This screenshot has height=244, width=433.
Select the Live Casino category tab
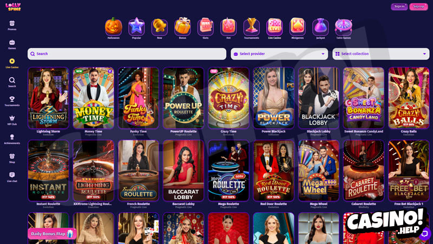click(x=274, y=28)
